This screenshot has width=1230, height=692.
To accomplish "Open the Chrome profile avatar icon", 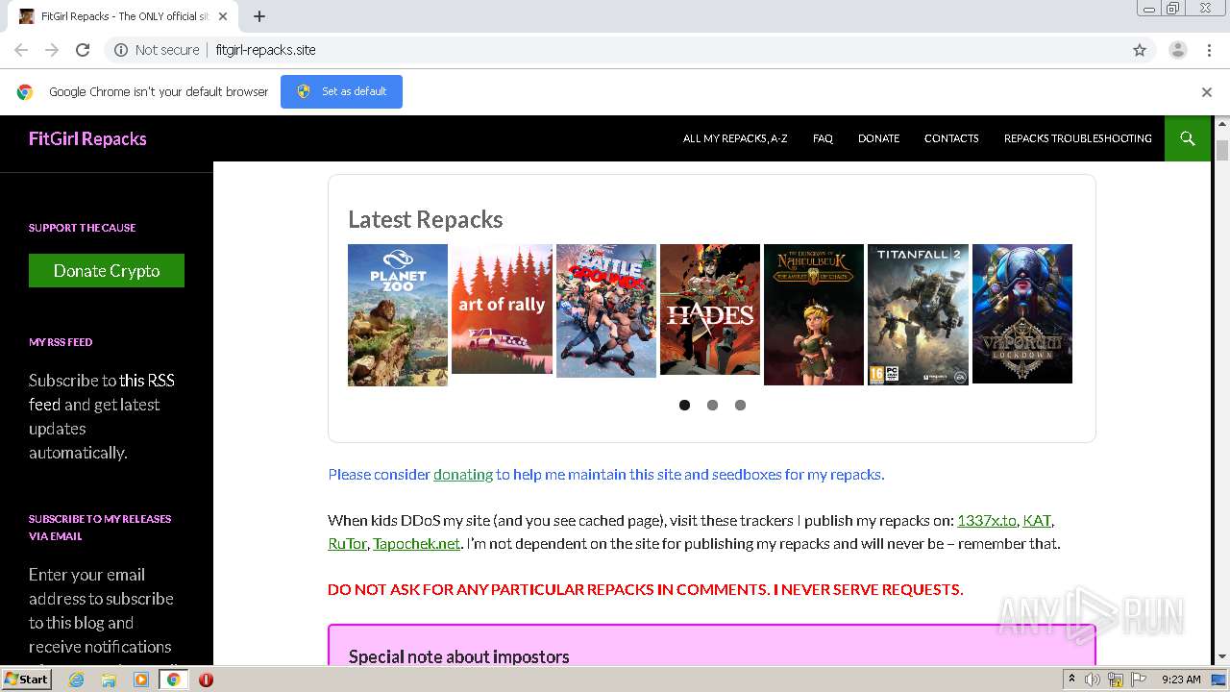I will 1177,50.
